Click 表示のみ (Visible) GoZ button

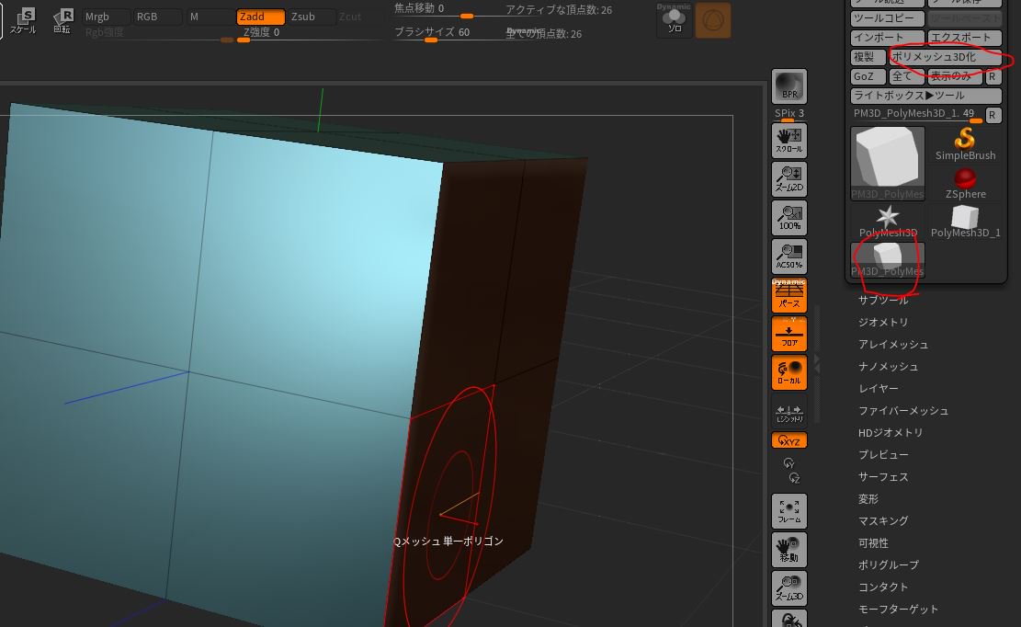955,77
